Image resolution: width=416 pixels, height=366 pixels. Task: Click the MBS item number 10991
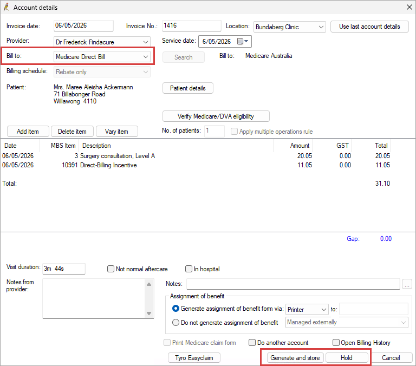pos(70,165)
